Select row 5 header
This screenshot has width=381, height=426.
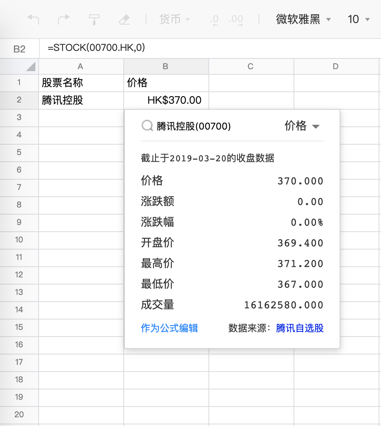[x=19, y=153]
